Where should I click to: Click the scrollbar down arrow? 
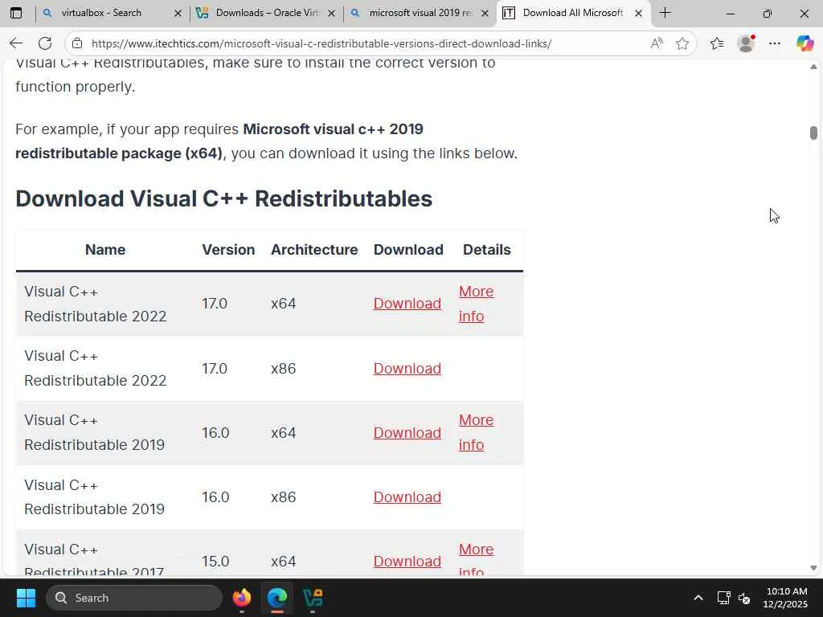click(x=813, y=568)
